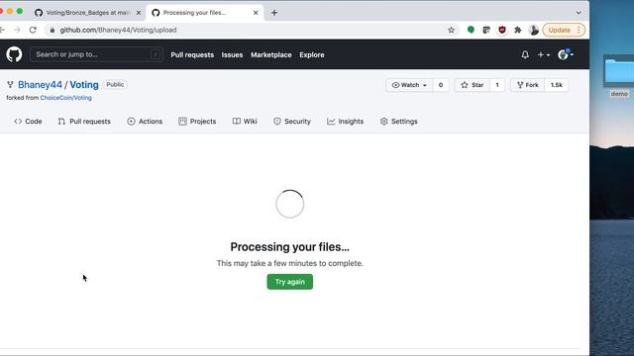The width and height of the screenshot is (634, 356).
Task: Open the repository Settings tab
Action: (x=398, y=121)
